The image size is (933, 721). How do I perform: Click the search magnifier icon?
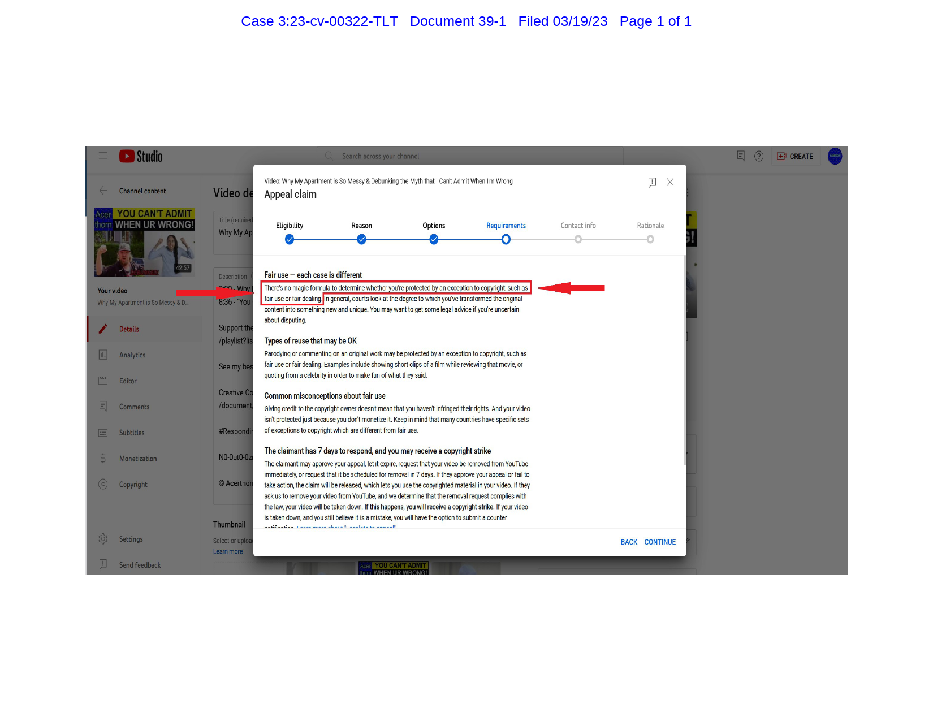pyautogui.click(x=329, y=156)
